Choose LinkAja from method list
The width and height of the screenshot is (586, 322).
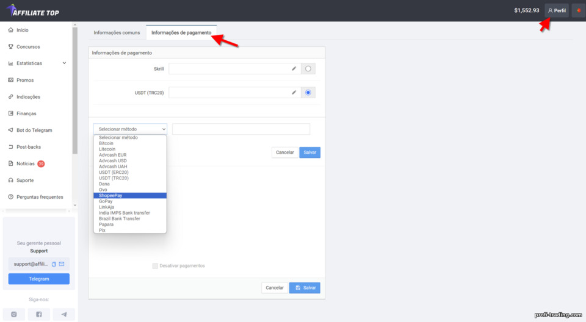(x=129, y=207)
